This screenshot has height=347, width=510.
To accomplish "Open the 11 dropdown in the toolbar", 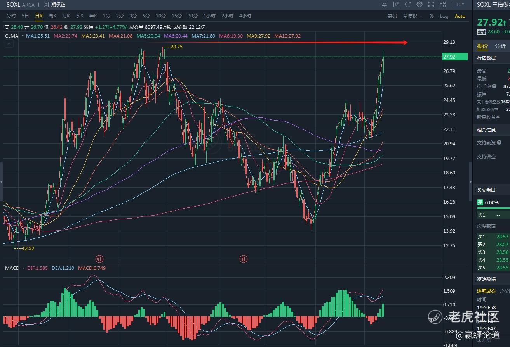I will (460, 5).
